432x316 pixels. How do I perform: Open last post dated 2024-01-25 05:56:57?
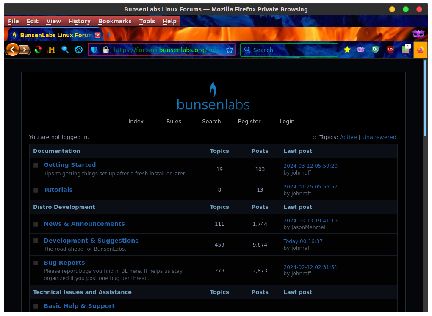coord(310,186)
